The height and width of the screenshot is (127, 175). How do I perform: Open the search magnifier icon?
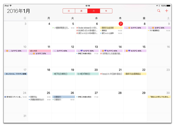159,11
